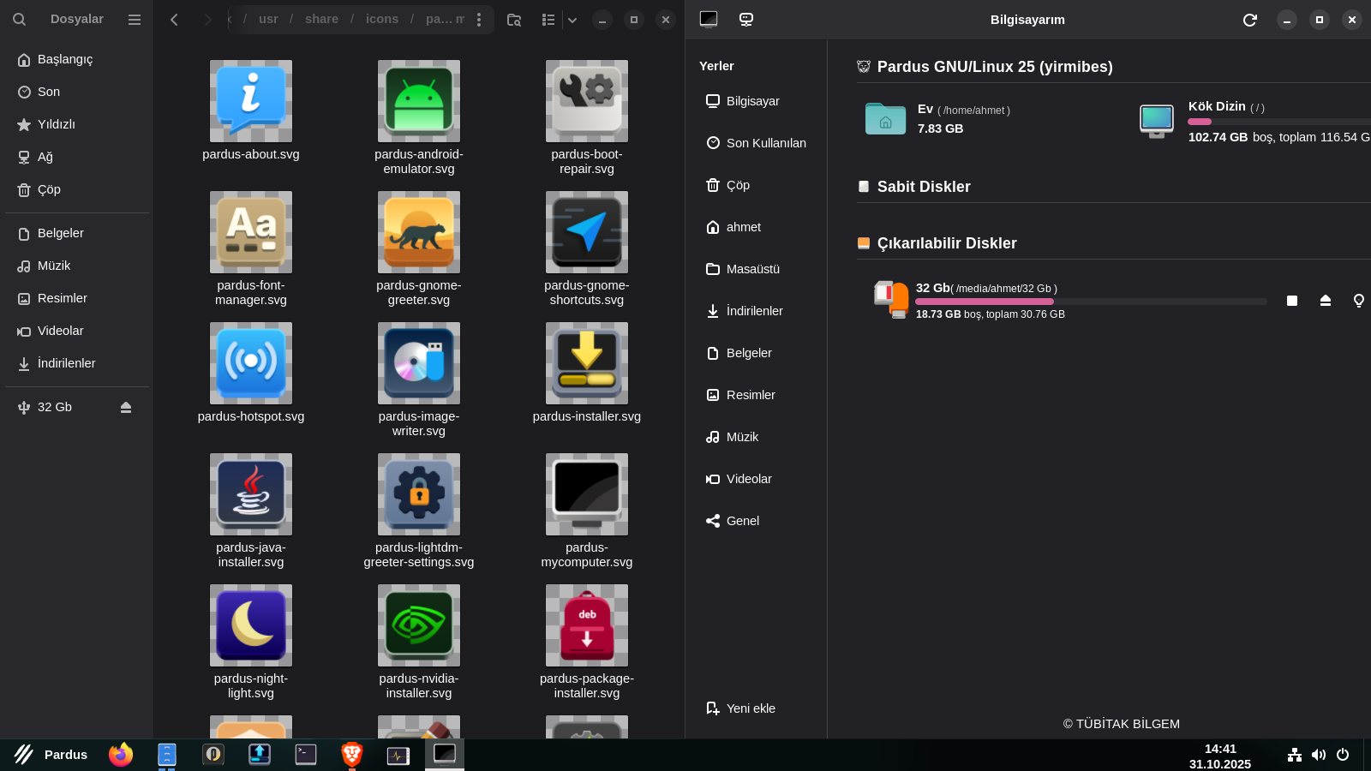Safely eject 32 Gb disk in Bilgisayarım

(x=1326, y=301)
